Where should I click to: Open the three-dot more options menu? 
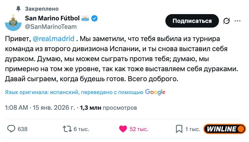pyautogui.click(x=238, y=21)
